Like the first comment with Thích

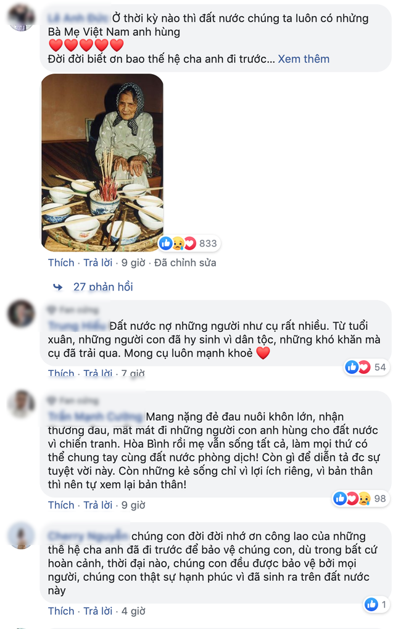coord(61,263)
